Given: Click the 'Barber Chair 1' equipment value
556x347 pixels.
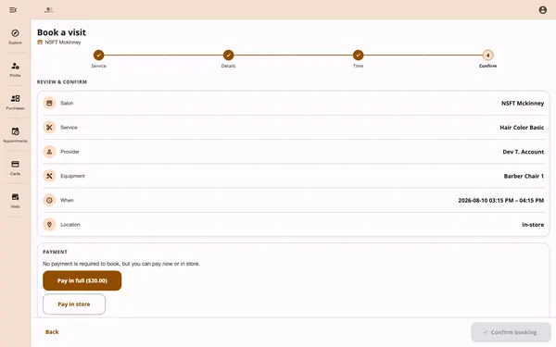Looking at the screenshot, I should tap(524, 176).
